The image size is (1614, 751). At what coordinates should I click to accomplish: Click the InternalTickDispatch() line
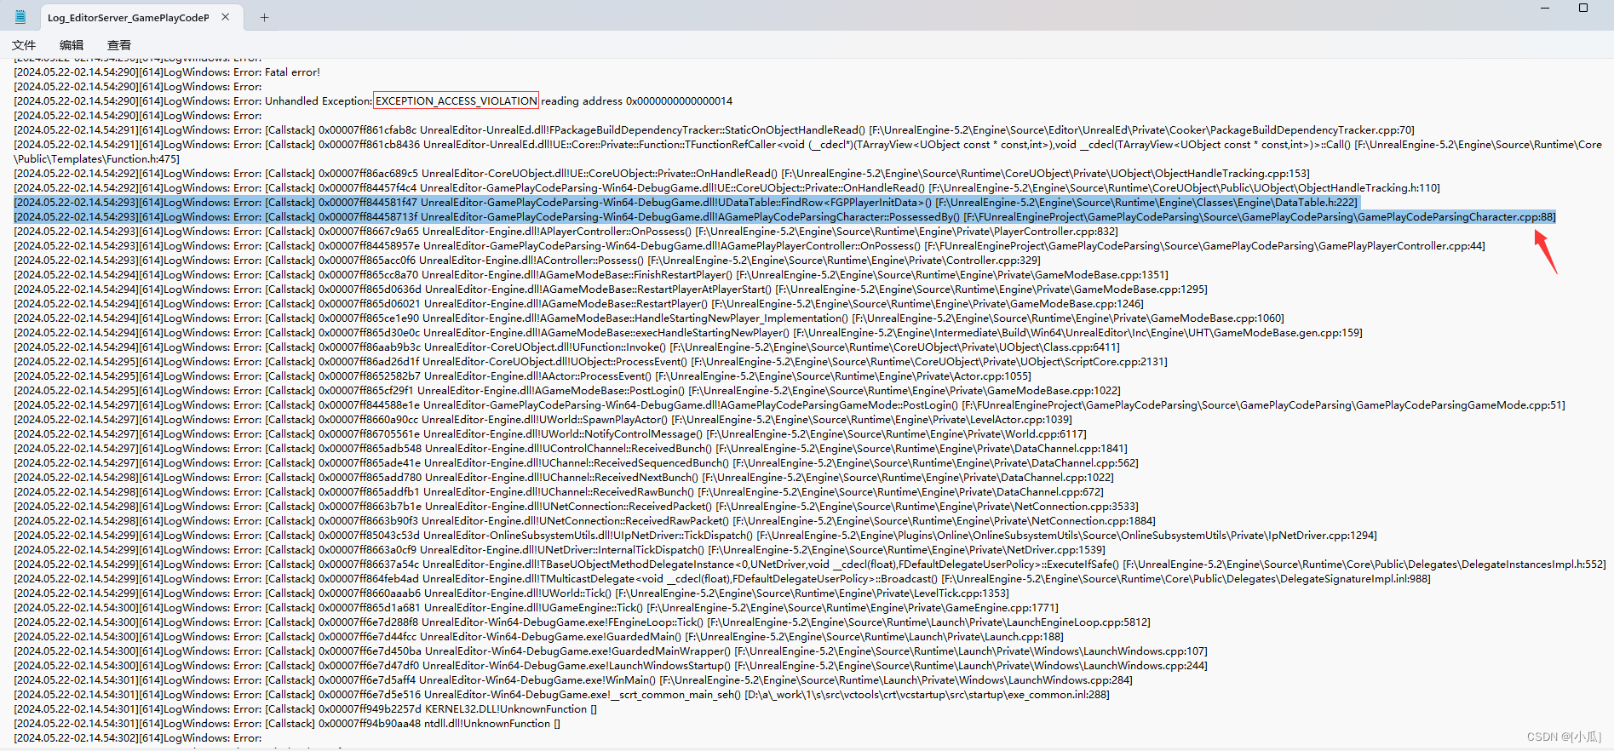560,550
